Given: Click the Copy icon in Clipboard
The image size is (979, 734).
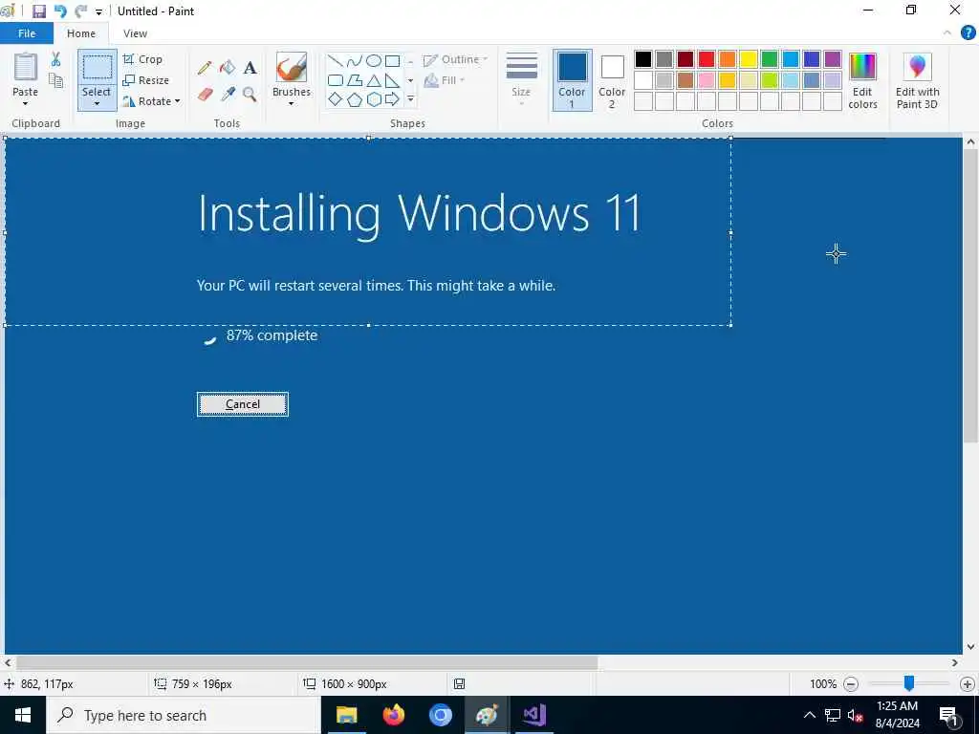Looking at the screenshot, I should click(x=55, y=80).
